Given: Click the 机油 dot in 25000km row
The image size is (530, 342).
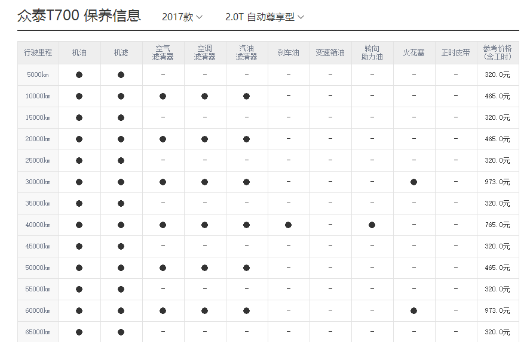Looking at the screenshot, I should pos(79,160).
